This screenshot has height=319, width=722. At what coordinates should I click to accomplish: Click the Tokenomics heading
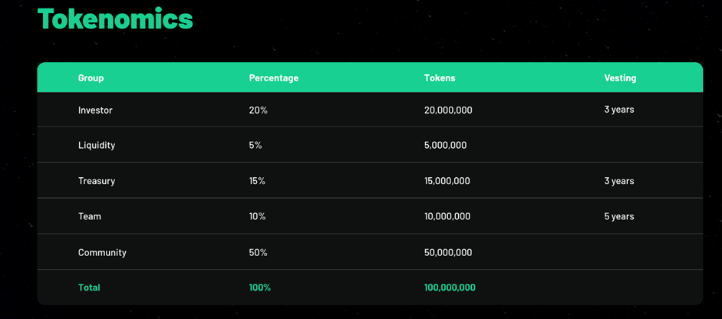pyautogui.click(x=115, y=19)
